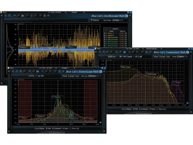Image resolution: width=193 pixels, height=145 pixels.
Task: Click the blue folder icon in FreqAnalyst Multi toolbar
Action: click(125, 52)
